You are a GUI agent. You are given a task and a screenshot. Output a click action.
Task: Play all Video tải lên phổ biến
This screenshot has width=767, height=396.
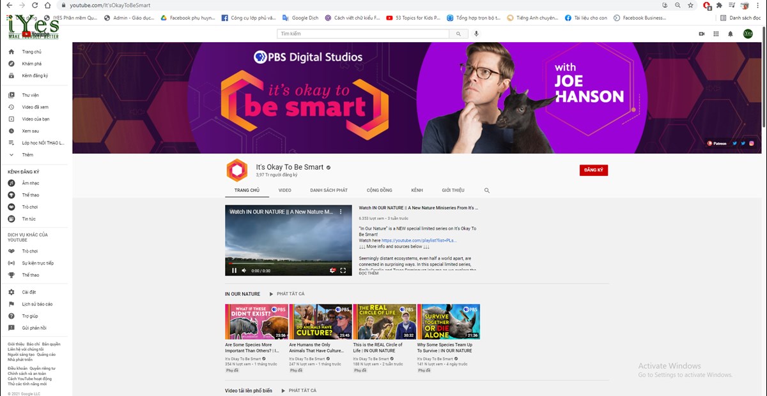(298, 390)
